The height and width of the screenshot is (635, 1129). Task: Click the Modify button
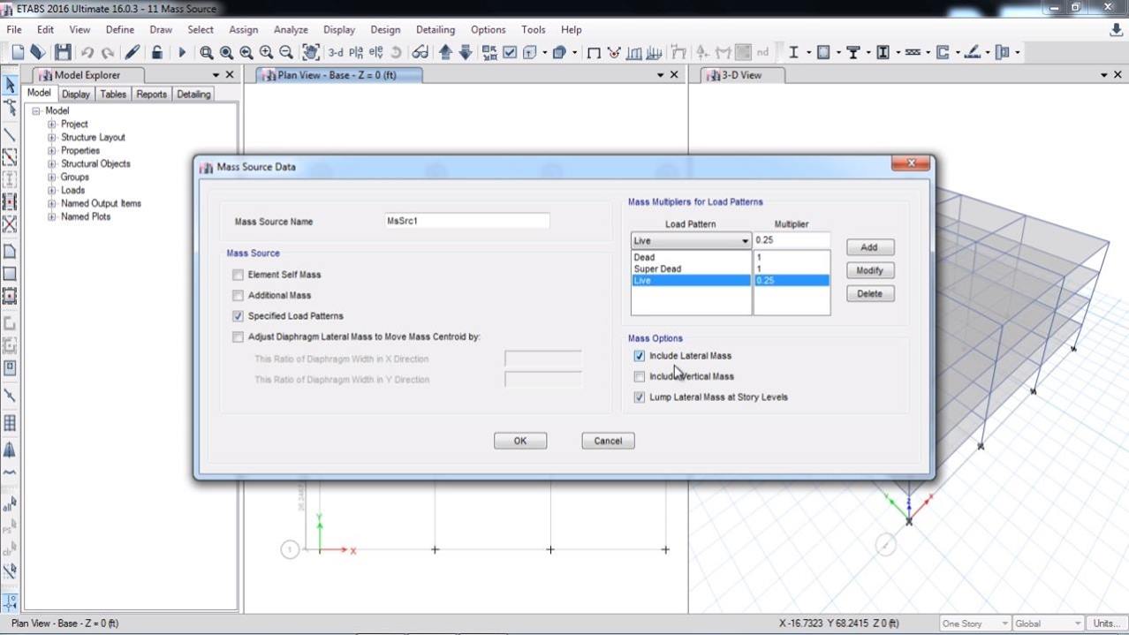pos(869,270)
